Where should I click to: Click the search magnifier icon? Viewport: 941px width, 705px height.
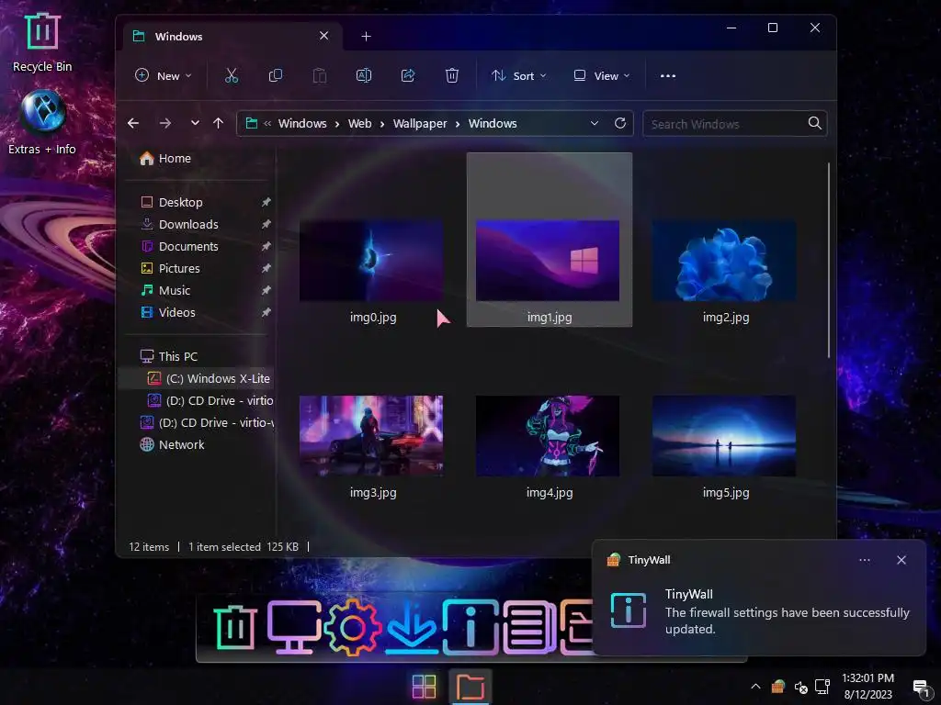pos(814,124)
